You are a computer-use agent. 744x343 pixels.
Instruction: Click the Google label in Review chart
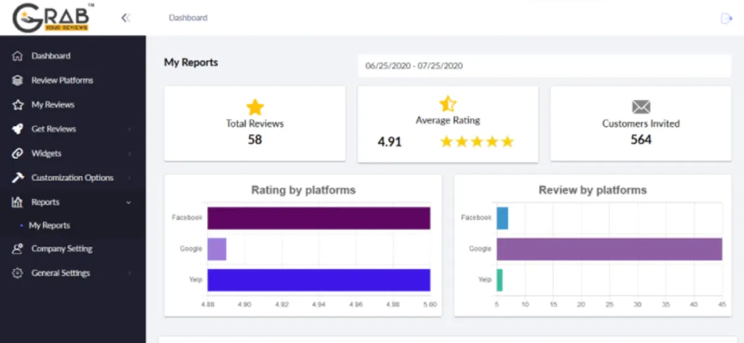click(x=480, y=249)
